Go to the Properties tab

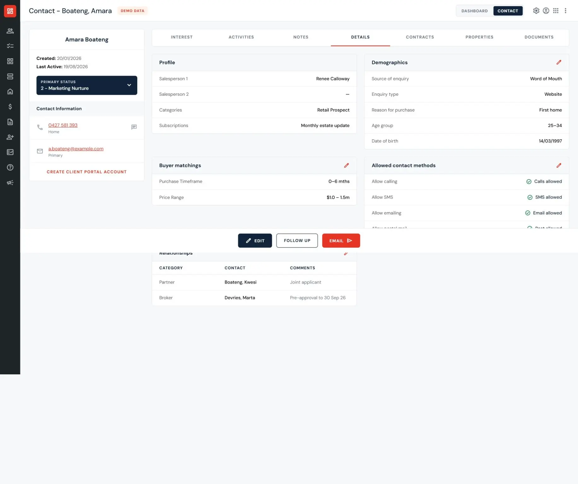tap(479, 37)
